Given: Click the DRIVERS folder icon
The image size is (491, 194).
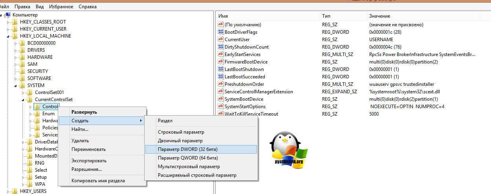Looking at the screenshot, I should point(22,50).
